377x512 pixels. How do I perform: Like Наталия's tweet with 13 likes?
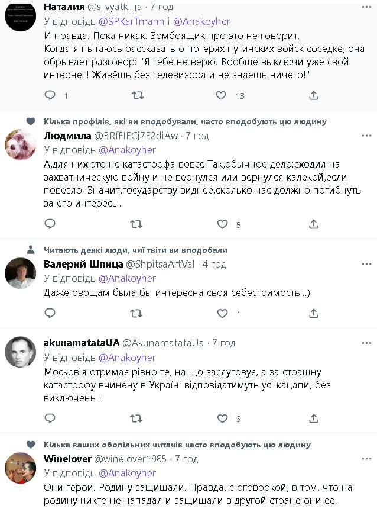point(220,95)
